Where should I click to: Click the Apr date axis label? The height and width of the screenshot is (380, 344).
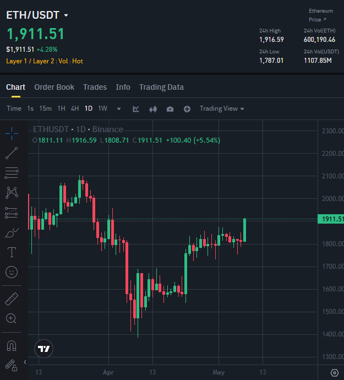[108, 372]
